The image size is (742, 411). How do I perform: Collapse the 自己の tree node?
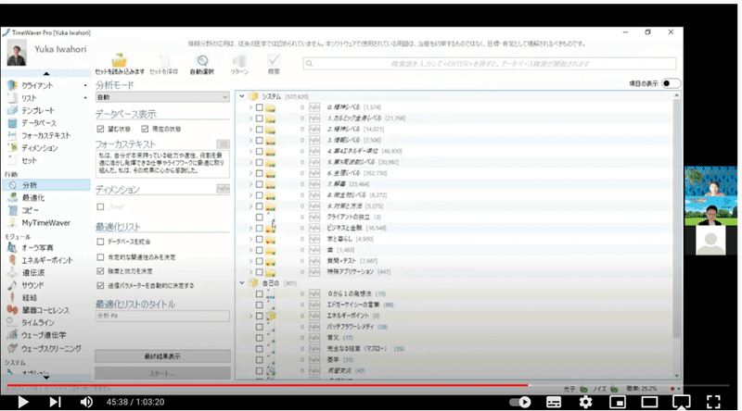point(242,283)
